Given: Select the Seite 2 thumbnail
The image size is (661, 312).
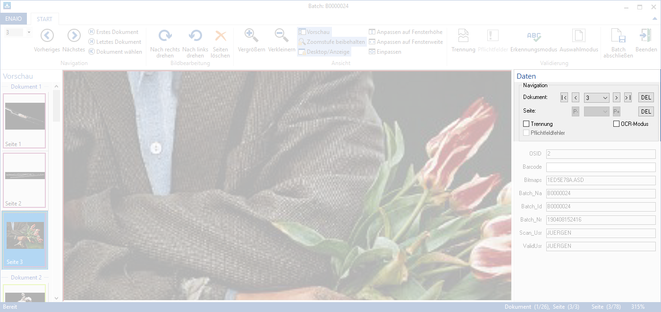Looking at the screenshot, I should coord(25,181).
